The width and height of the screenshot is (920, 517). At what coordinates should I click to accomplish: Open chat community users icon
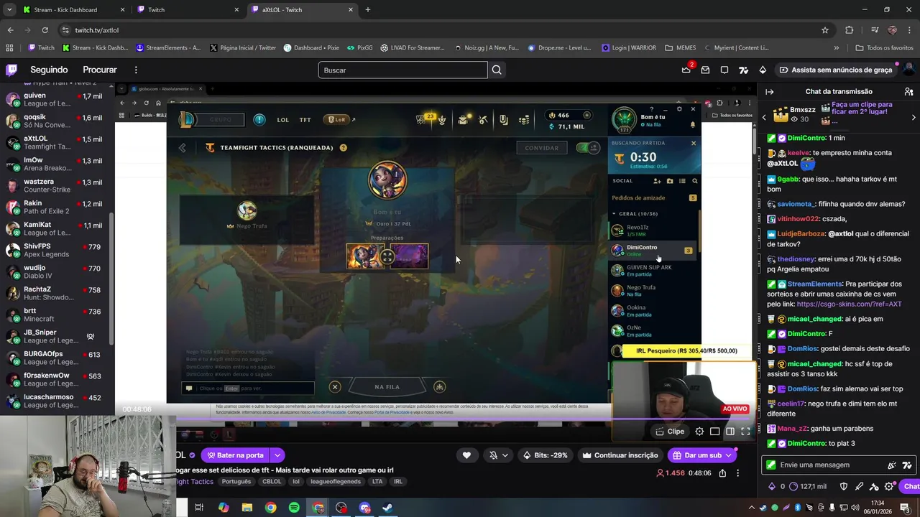click(908, 91)
